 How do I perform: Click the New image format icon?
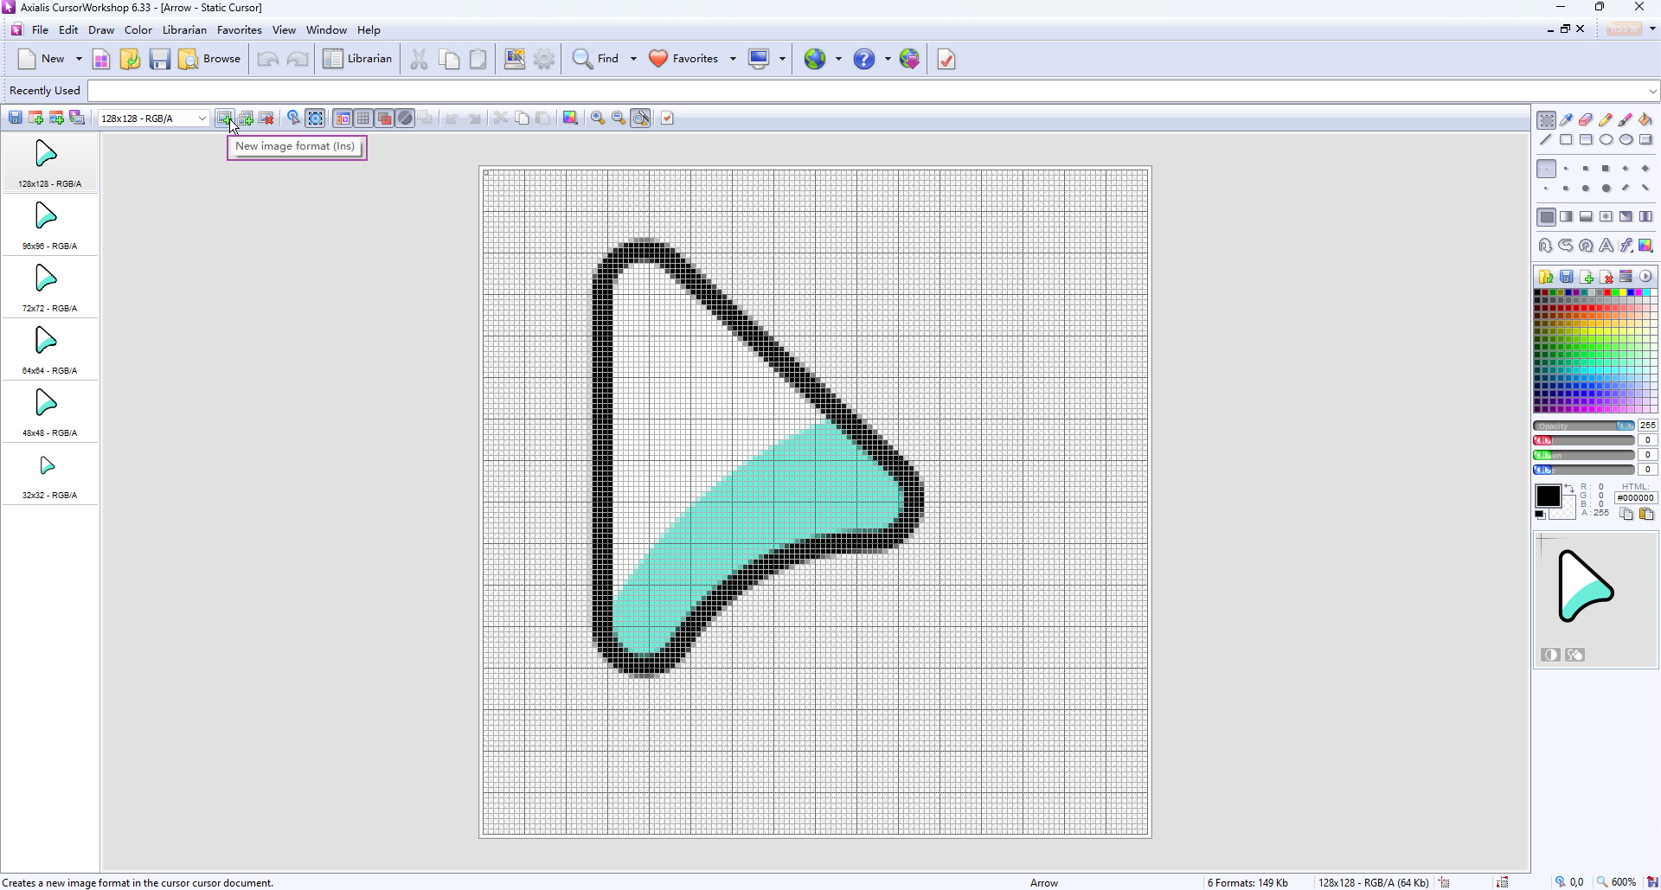pyautogui.click(x=225, y=118)
